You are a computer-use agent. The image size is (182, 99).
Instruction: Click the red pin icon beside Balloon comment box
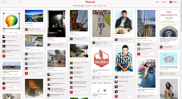click(4, 56)
